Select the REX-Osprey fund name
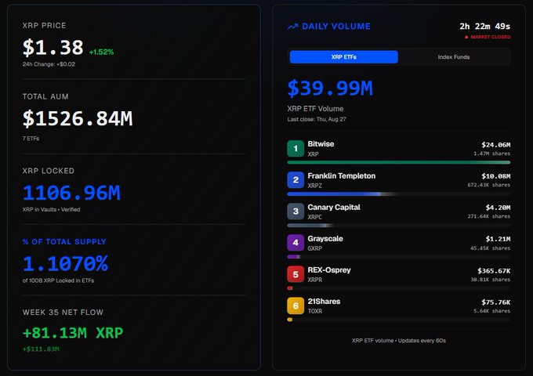This screenshot has width=533, height=376. (x=329, y=270)
